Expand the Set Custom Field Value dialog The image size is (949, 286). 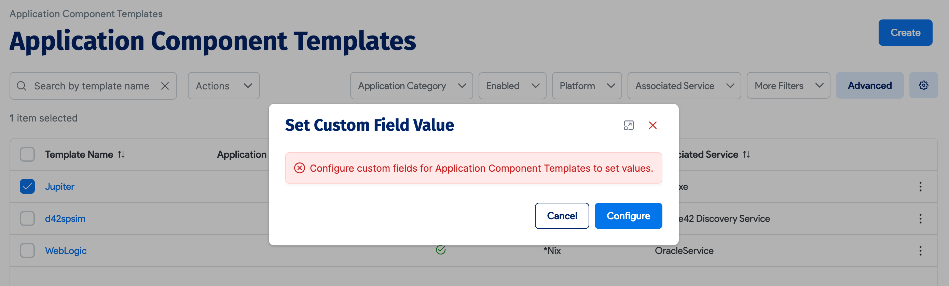pyautogui.click(x=629, y=126)
